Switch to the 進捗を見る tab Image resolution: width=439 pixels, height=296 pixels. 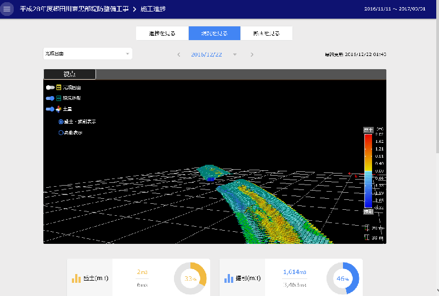coord(162,33)
